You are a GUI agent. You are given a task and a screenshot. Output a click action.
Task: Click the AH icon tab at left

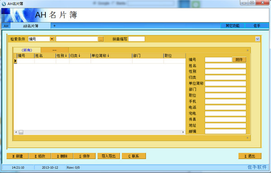point(6,26)
